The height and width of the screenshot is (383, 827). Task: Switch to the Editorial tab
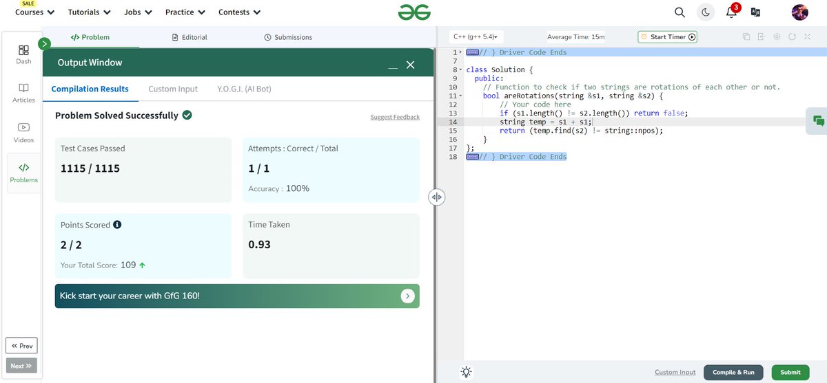tap(190, 37)
